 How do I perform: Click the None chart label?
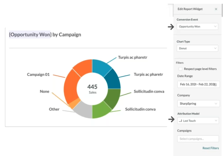tap(45, 91)
